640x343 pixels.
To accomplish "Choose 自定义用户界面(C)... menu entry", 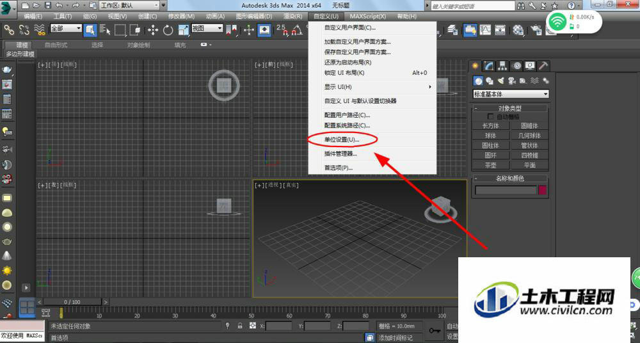I will click(x=372, y=28).
